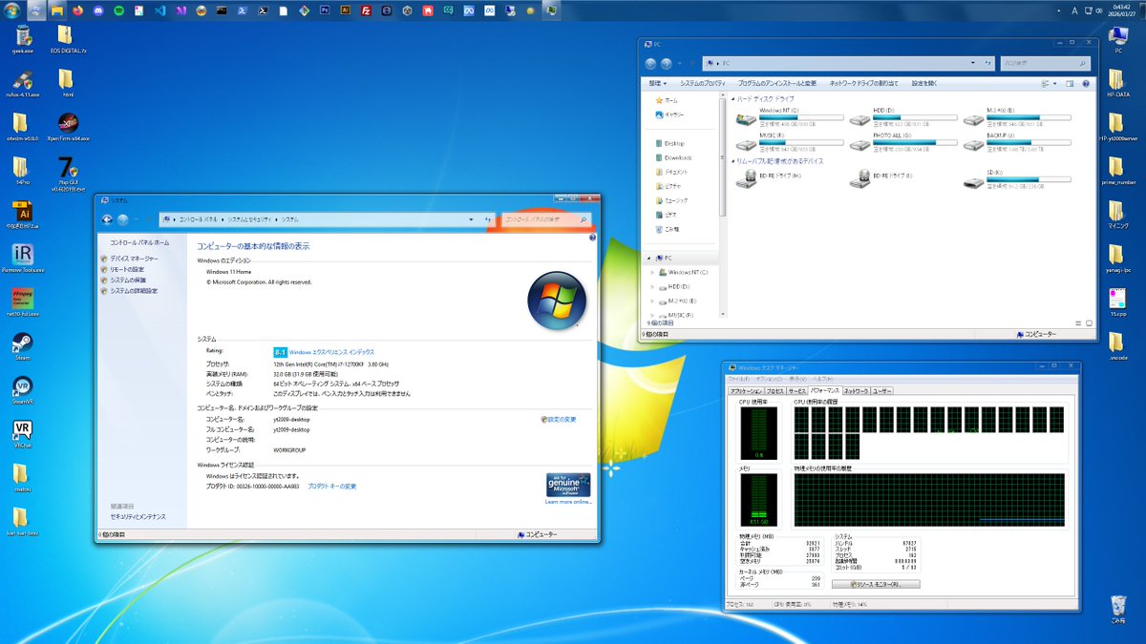The image size is (1146, 644).
Task: Launch Spotify from the taskbar
Action: point(118,10)
